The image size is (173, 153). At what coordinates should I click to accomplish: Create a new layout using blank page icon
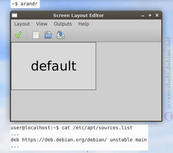coord(36,35)
